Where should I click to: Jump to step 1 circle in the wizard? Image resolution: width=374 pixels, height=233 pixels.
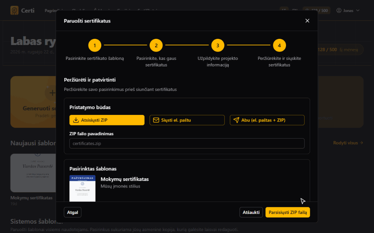[x=95, y=45]
